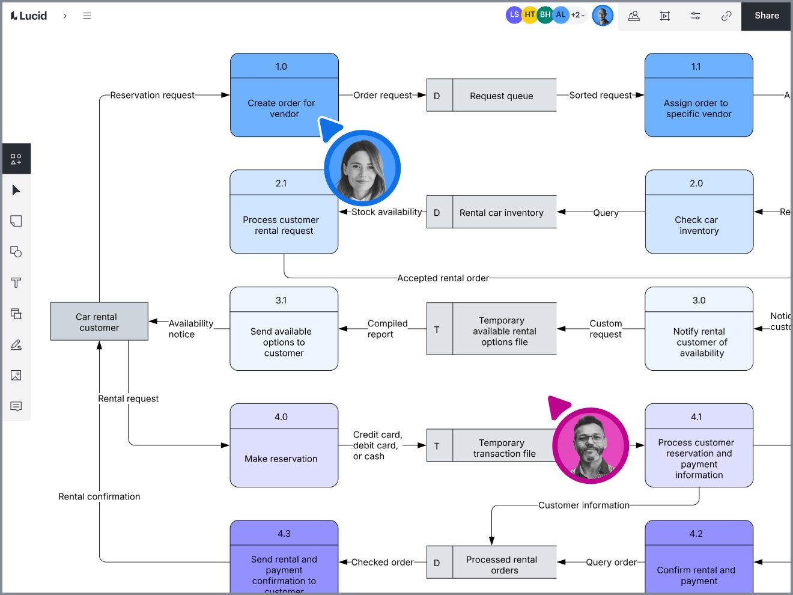Viewport: 793px width, 595px height.
Task: Select the 'Create order for vendor' process
Action: (284, 95)
